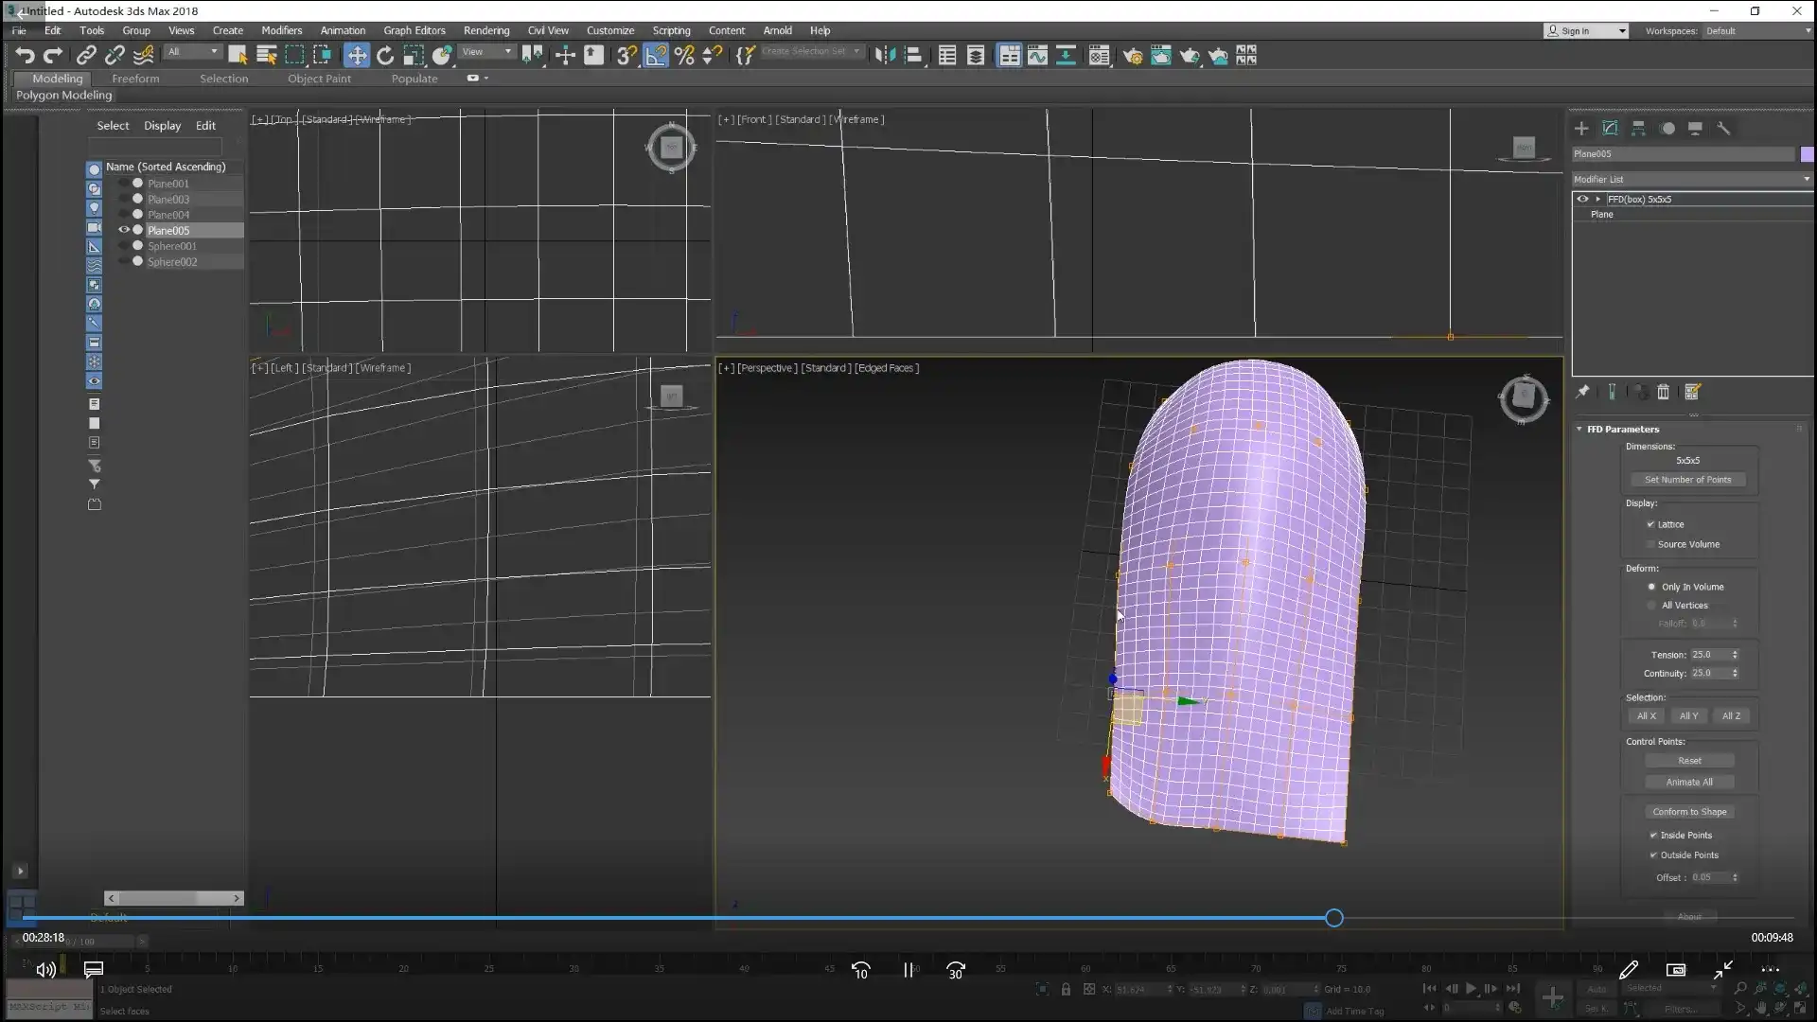1817x1022 pixels.
Task: Toggle the FFD(box) 5x5x5 modifier eye
Action: [x=1581, y=199]
